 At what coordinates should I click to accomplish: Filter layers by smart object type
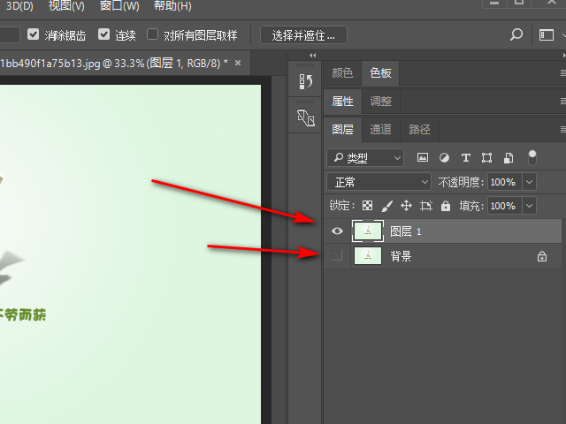509,157
